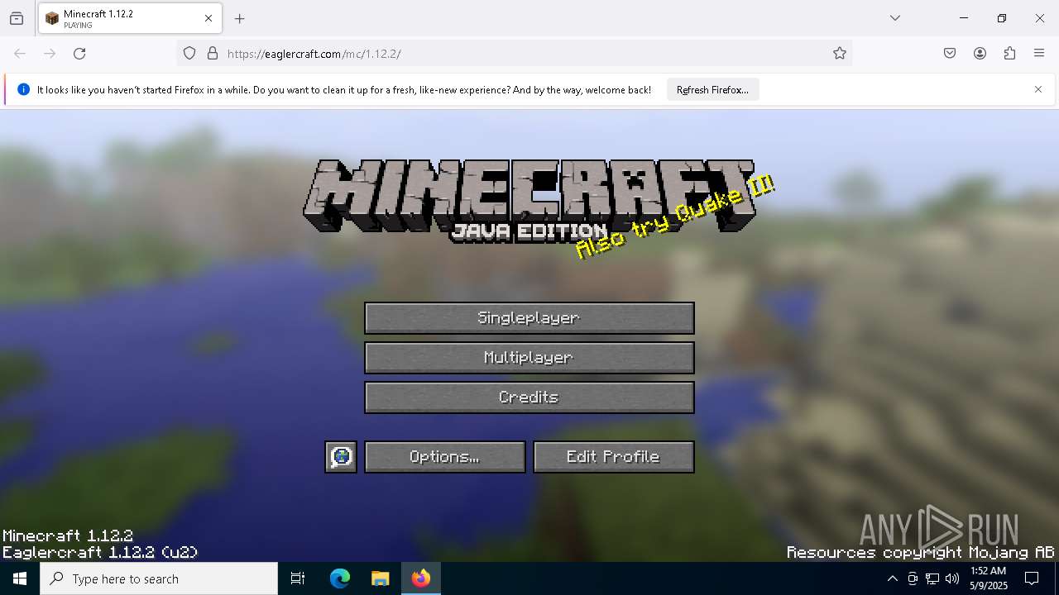The image size is (1059, 595).
Task: Open the volume control in tray
Action: tap(952, 578)
